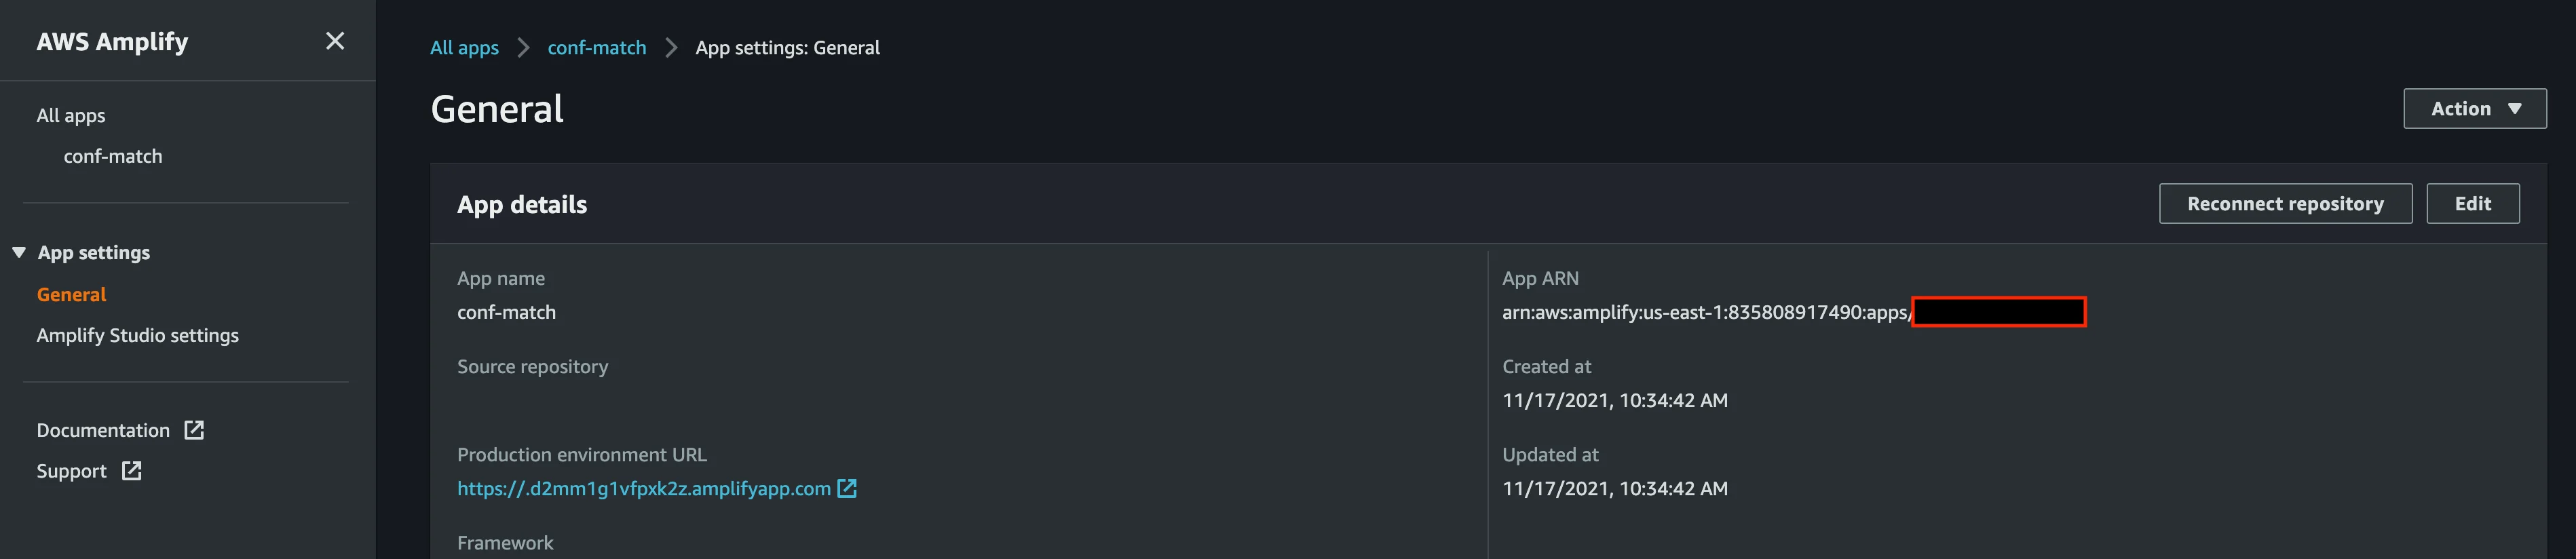Click the Reconnect repository button

[x=2285, y=204]
